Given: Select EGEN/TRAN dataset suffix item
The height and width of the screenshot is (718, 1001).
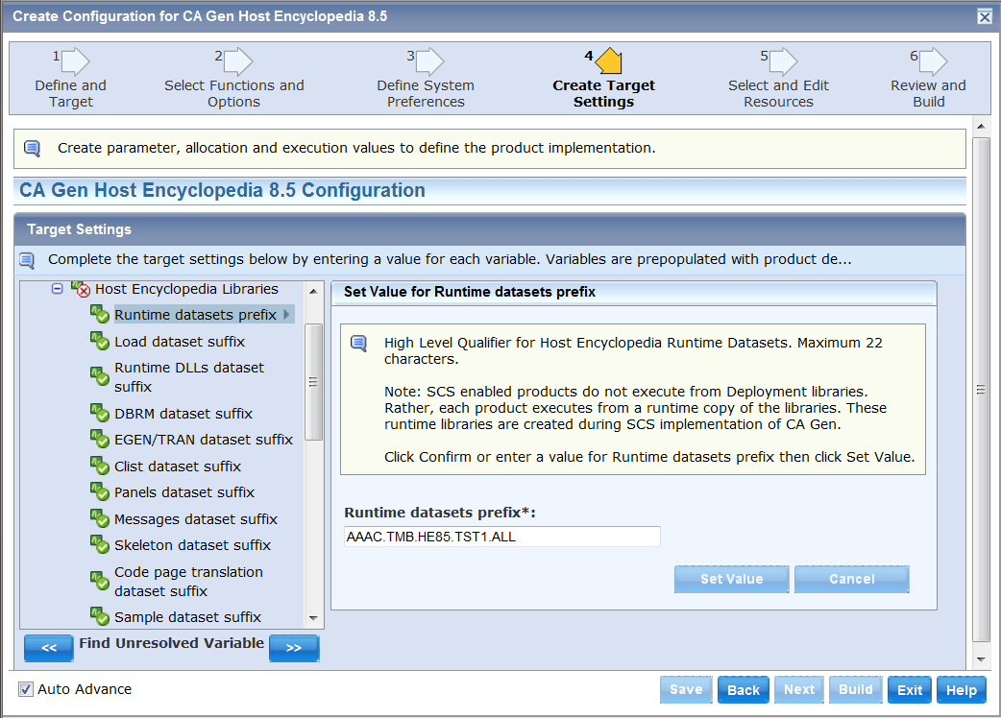Looking at the screenshot, I should [203, 440].
